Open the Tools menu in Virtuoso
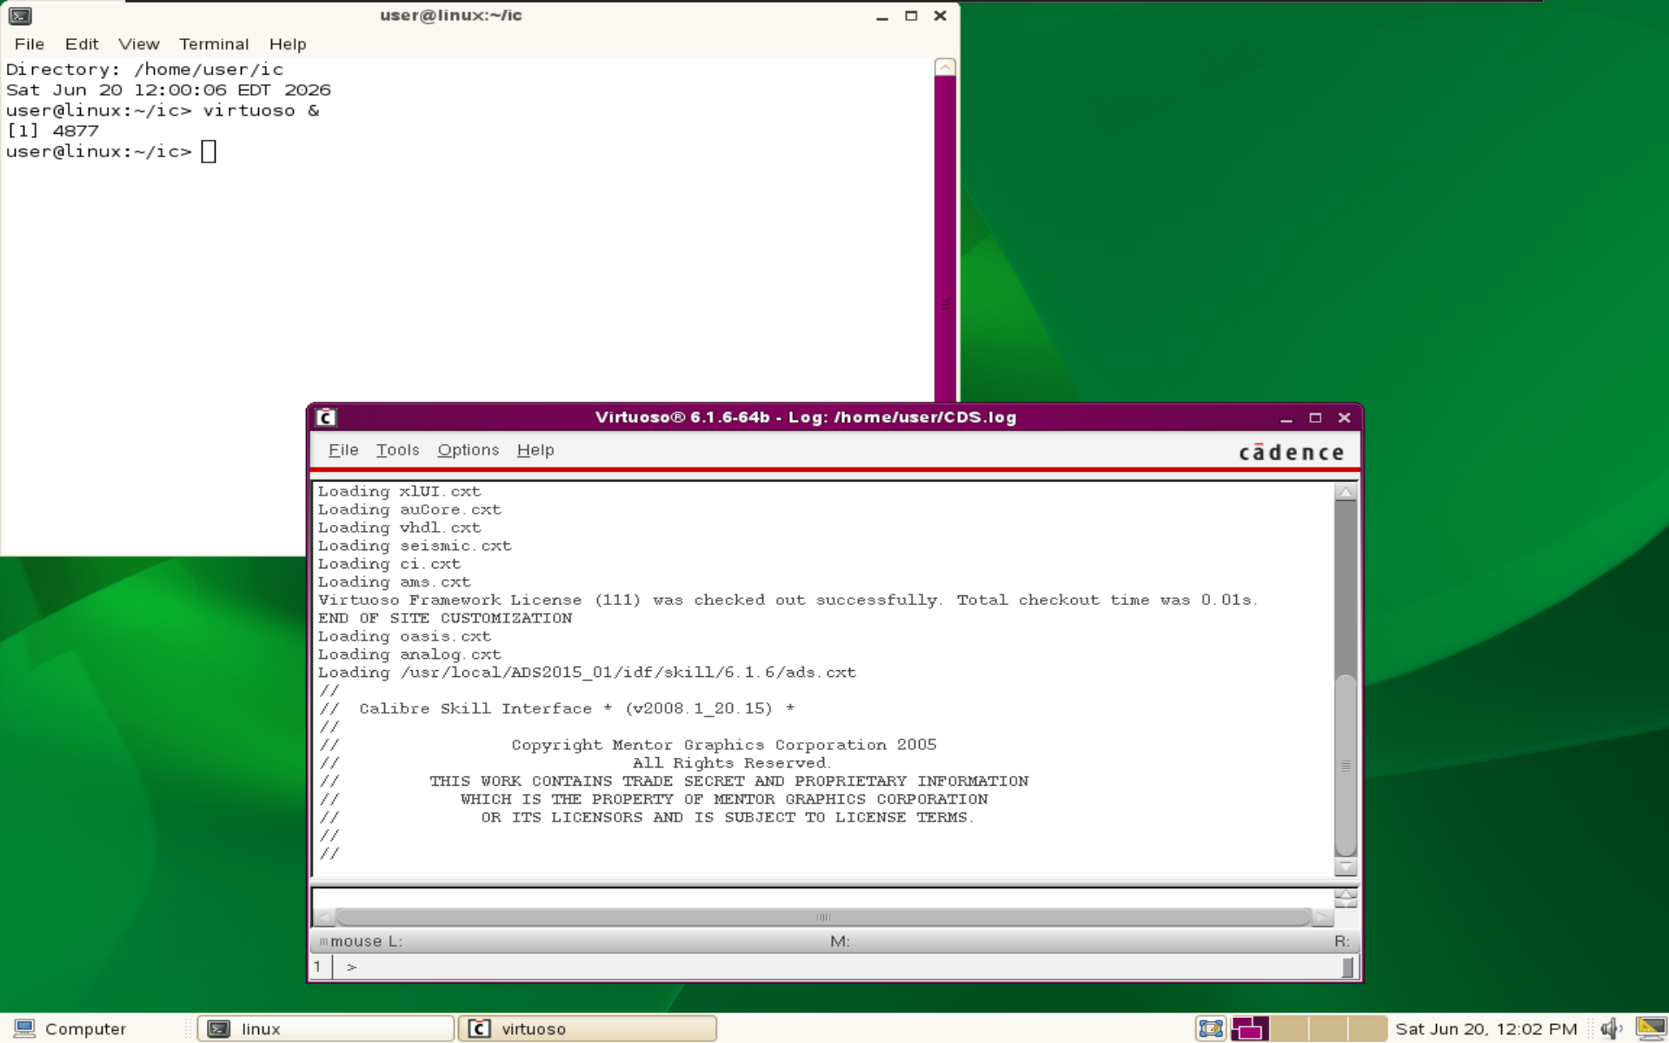This screenshot has height=1043, width=1669. coord(397,450)
